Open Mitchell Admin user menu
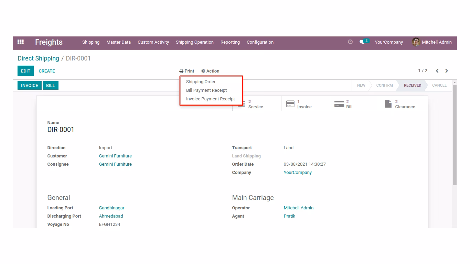Viewport: 470px width, 264px height. coord(432,42)
